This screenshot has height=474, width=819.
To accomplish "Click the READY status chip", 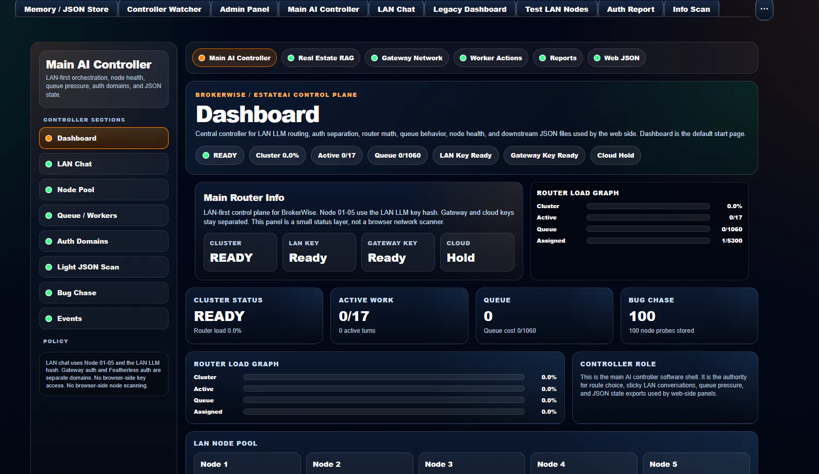I will click(x=220, y=155).
